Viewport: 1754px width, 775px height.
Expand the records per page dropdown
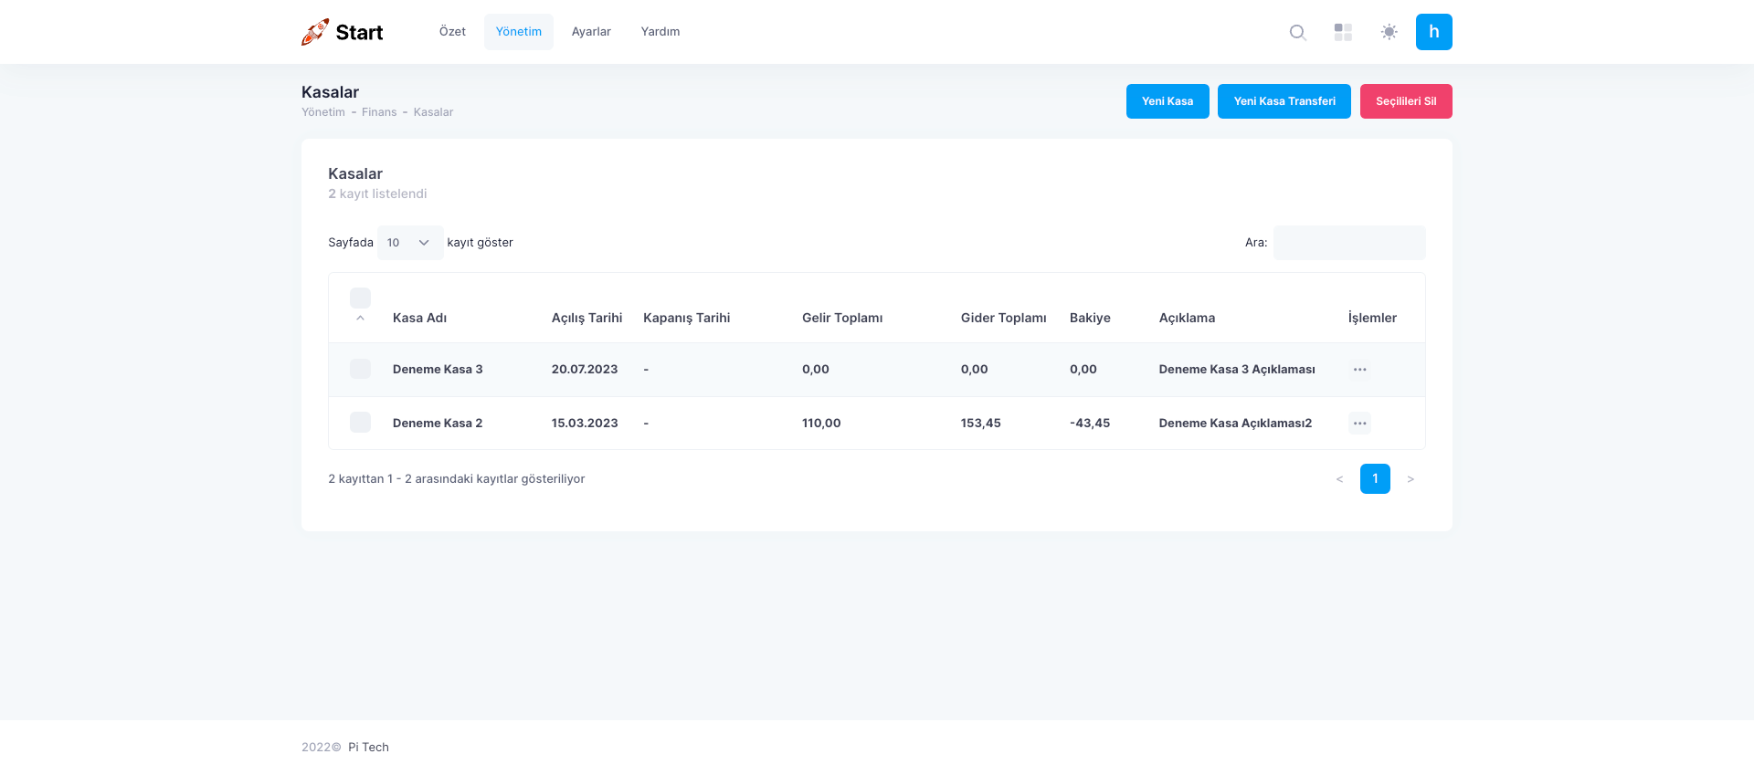(409, 243)
